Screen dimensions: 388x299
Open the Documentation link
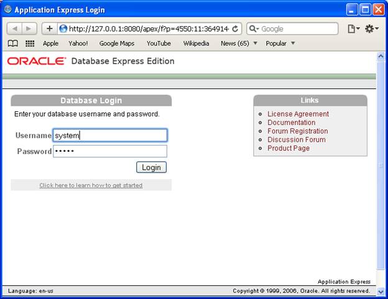click(291, 122)
